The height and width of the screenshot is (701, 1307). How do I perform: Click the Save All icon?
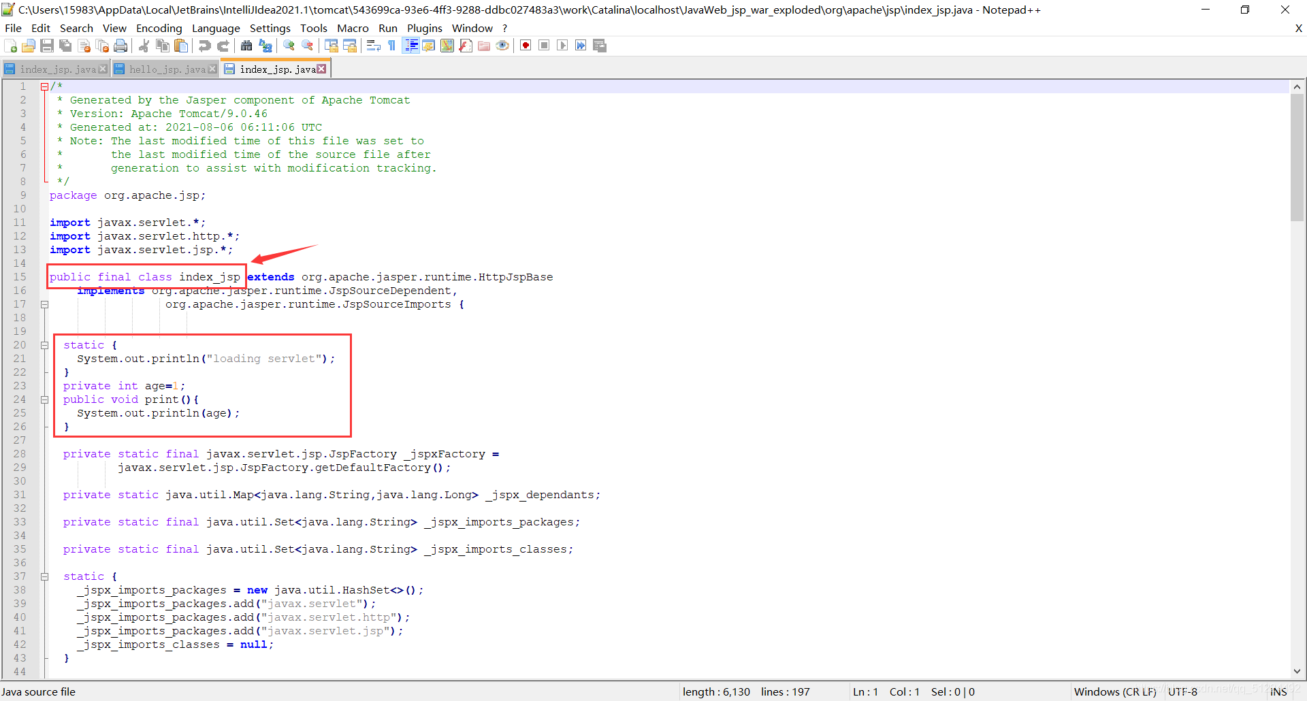pyautogui.click(x=65, y=46)
